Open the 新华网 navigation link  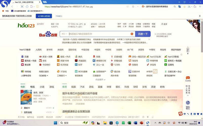coord(49,50)
